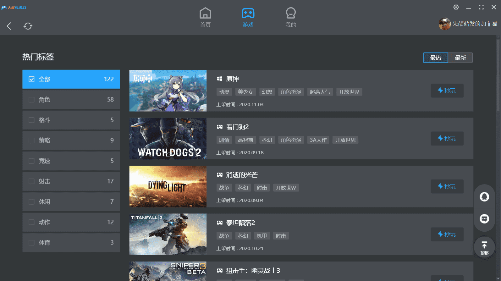Refresh the page with the reload icon
The image size is (501, 281).
[28, 26]
